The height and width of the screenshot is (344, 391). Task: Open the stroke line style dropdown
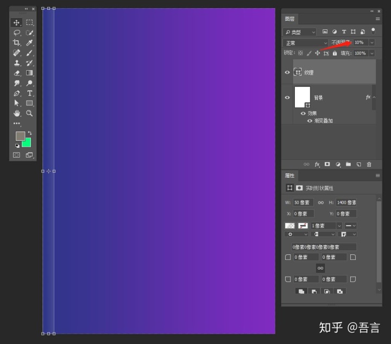(x=350, y=226)
